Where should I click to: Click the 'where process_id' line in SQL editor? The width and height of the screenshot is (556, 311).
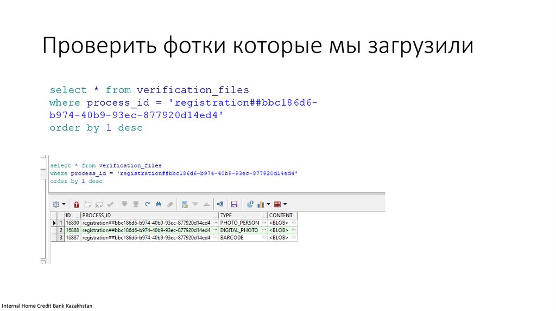tap(174, 173)
